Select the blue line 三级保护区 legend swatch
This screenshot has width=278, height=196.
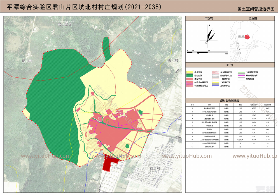pos(215,86)
